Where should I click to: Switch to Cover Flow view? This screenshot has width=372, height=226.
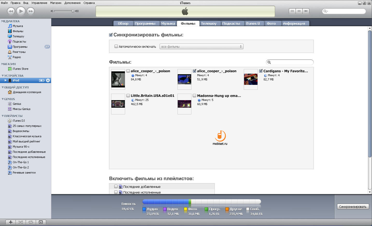tap(306, 11)
